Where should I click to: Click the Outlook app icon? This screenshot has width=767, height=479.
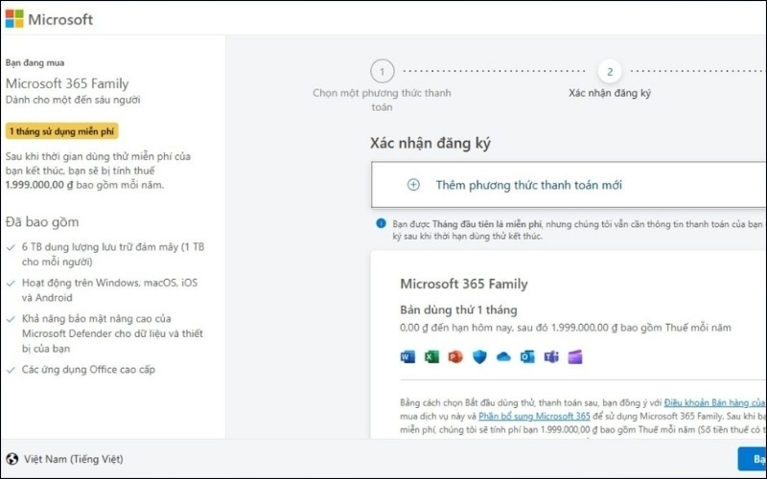pos(526,357)
